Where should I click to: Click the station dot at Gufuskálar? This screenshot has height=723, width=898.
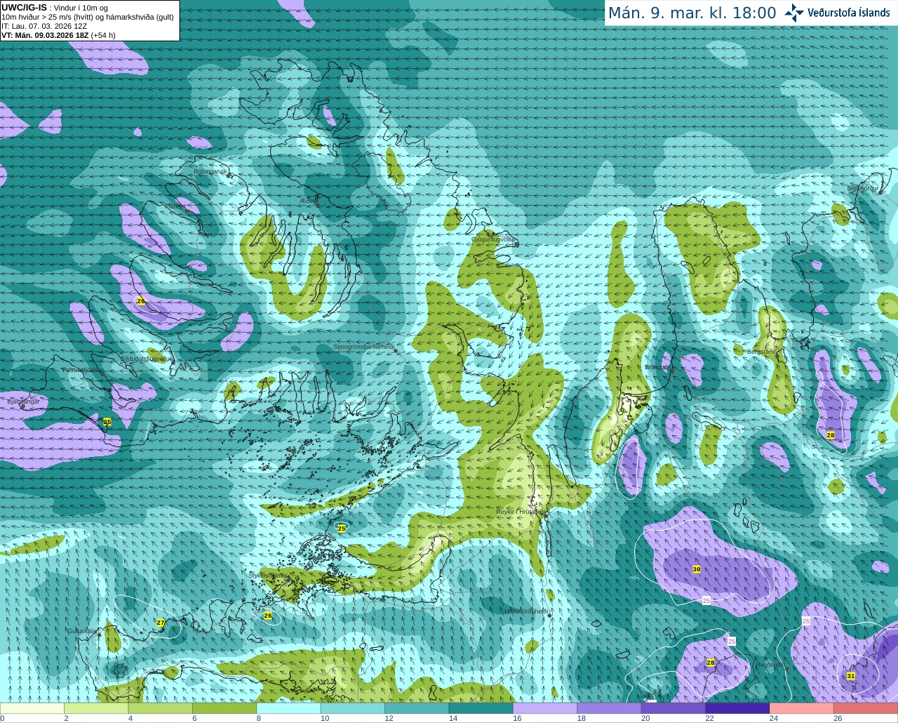(100, 635)
